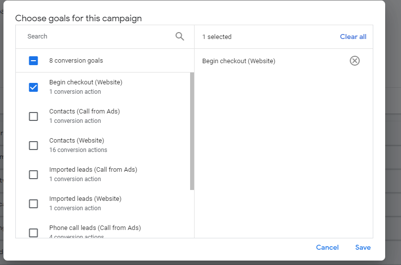
Task: Select "Begin checkout (Website)" in the selected panel
Action: tap(239, 61)
